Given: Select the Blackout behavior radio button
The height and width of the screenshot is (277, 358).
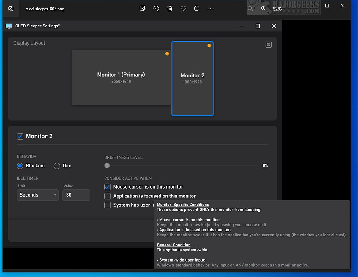Looking at the screenshot, I should coord(20,166).
